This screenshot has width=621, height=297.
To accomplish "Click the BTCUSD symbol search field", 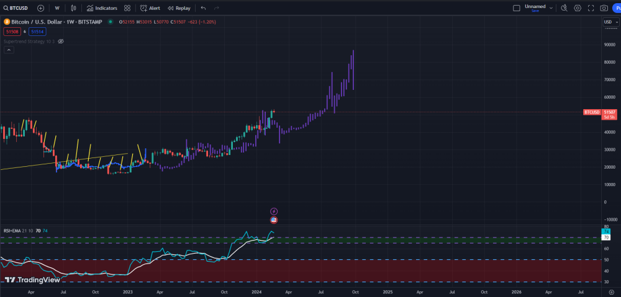I will 17,8.
